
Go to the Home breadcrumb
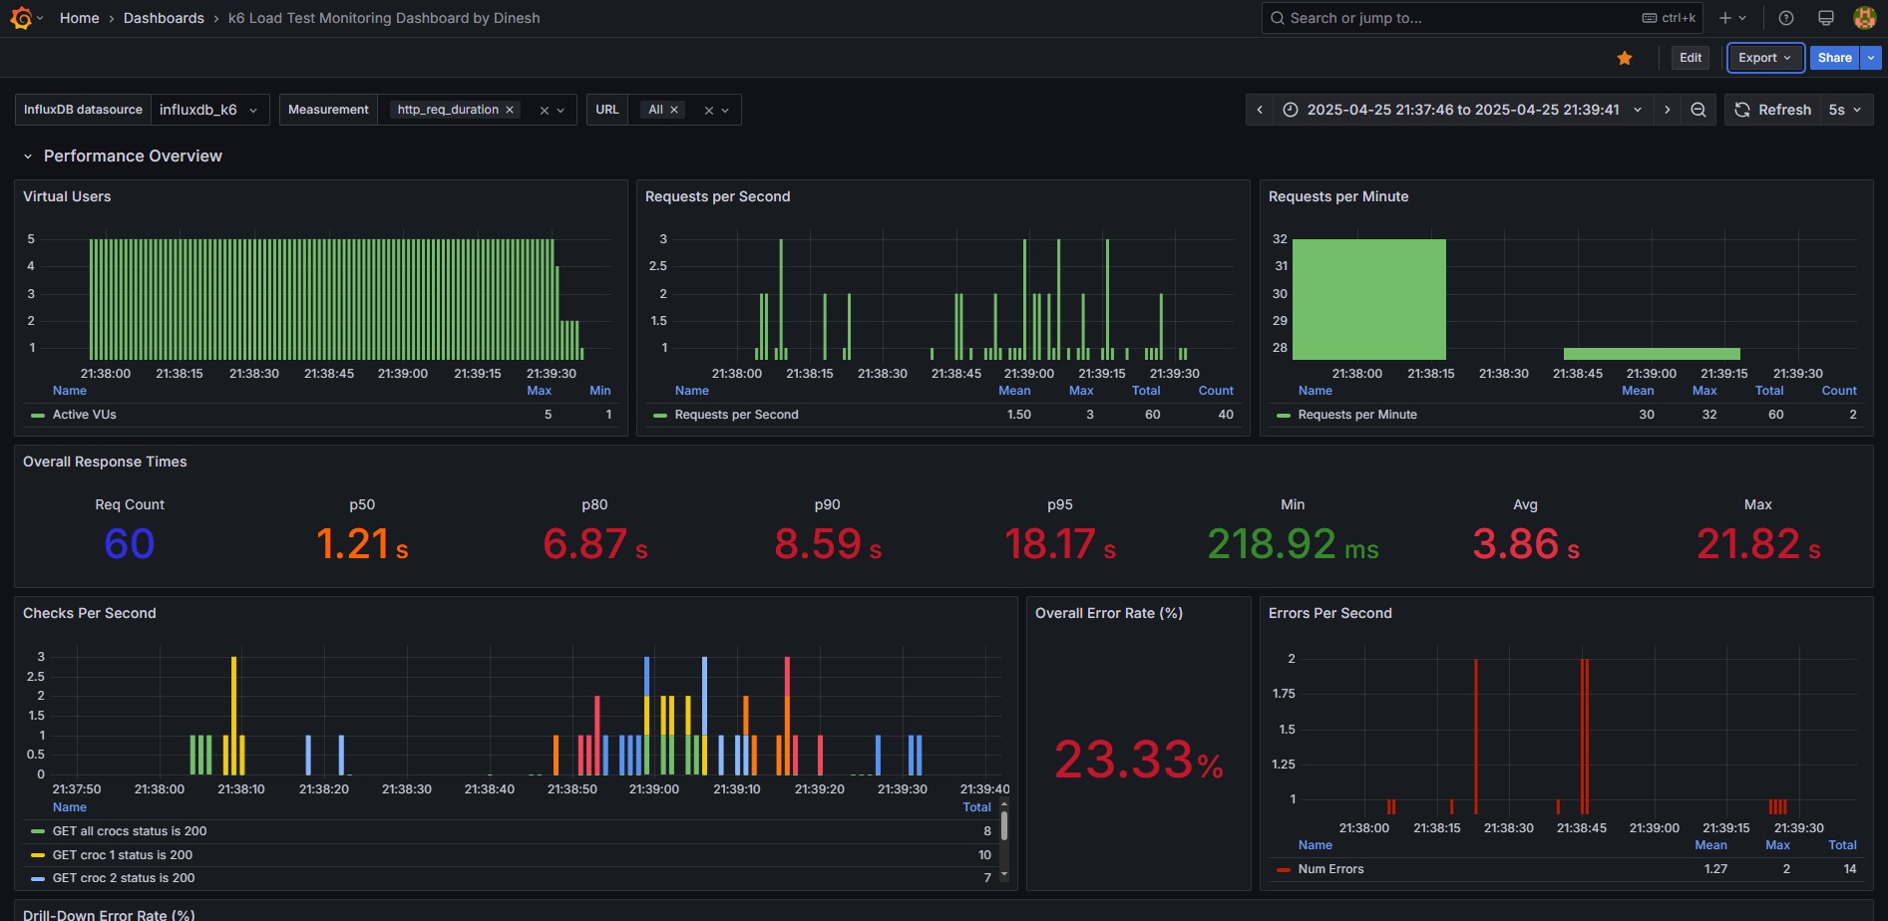pos(79,18)
